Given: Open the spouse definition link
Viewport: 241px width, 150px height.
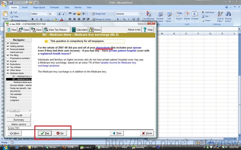Looking at the screenshot, I should click(x=137, y=48).
